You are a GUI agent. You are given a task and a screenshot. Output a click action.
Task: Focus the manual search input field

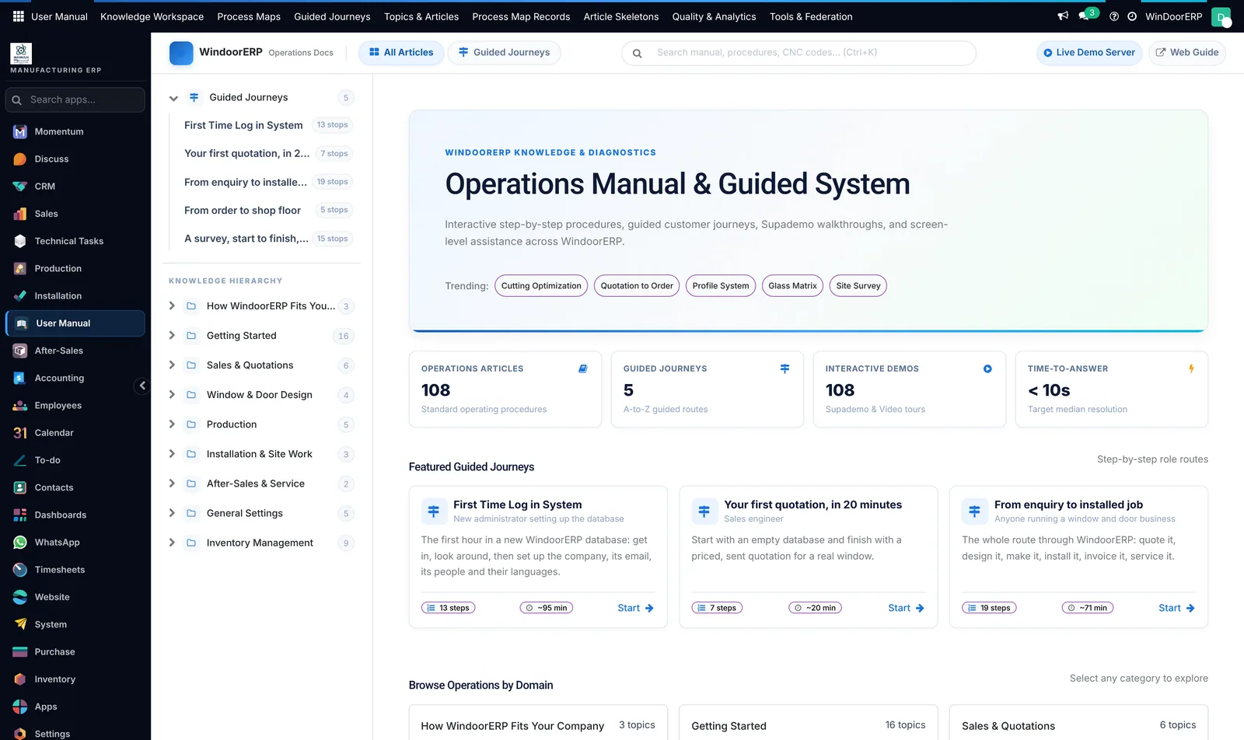click(798, 53)
